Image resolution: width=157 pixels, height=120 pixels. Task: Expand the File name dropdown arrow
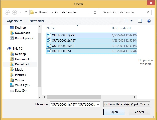[x=98, y=104]
